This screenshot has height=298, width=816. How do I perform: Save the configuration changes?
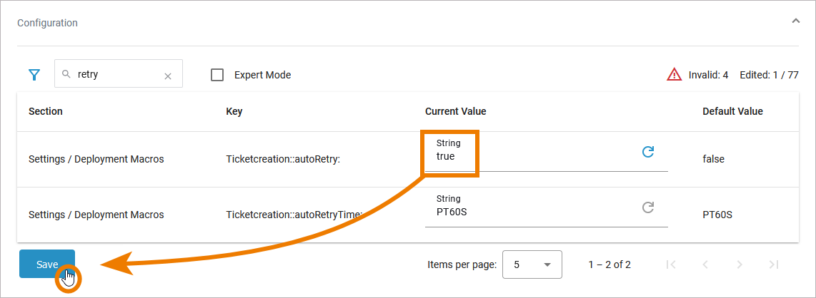[x=47, y=264]
